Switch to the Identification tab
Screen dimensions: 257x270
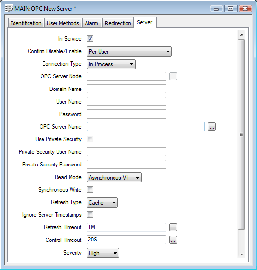pyautogui.click(x=26, y=23)
